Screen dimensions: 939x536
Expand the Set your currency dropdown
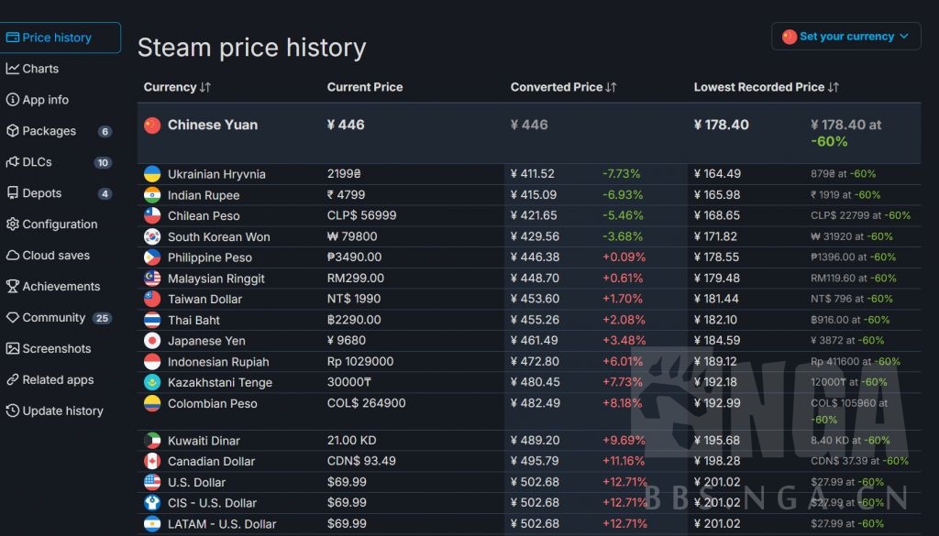click(845, 37)
